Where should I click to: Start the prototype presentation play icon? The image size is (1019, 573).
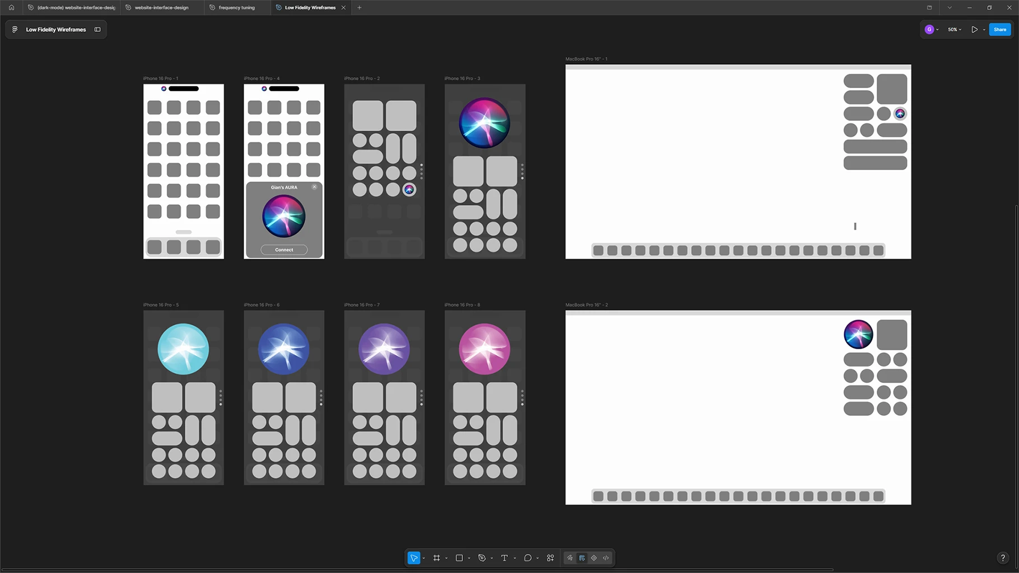(975, 30)
